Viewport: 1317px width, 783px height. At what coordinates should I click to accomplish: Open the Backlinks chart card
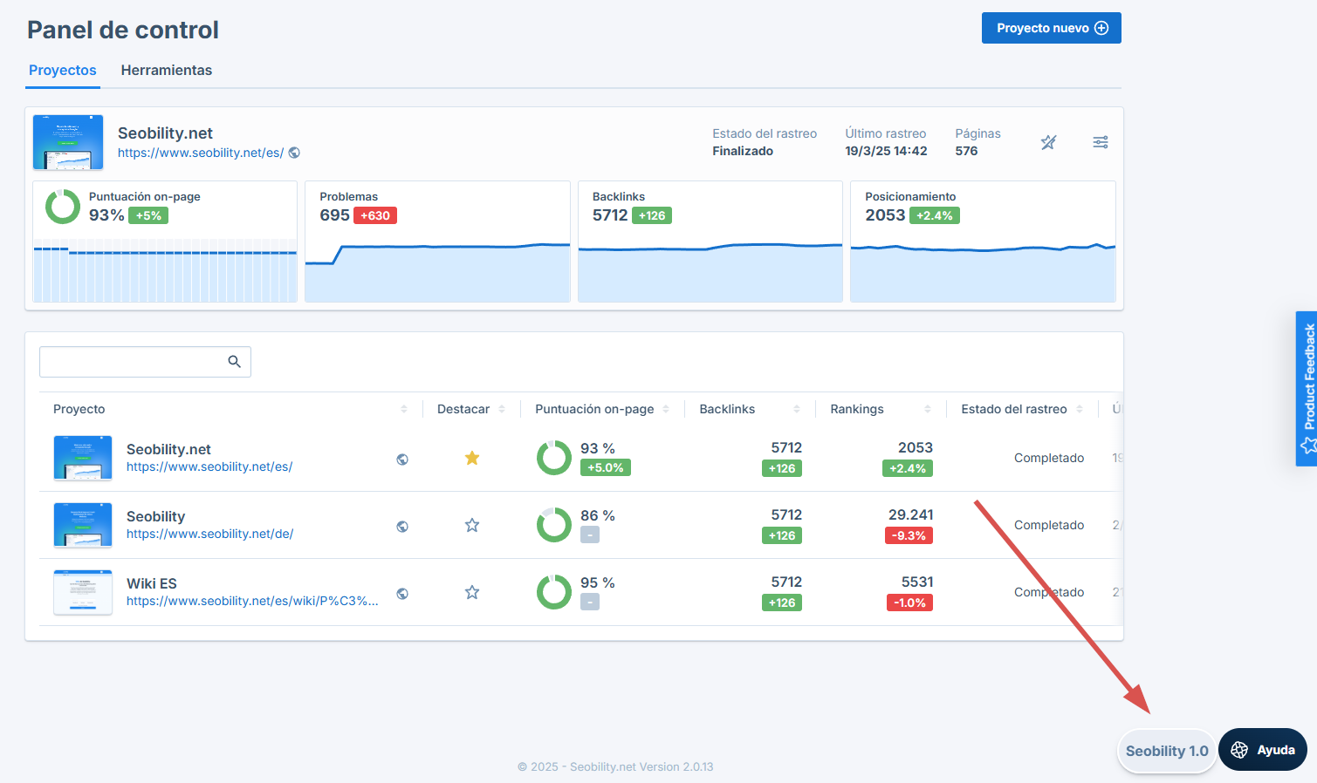[710, 242]
